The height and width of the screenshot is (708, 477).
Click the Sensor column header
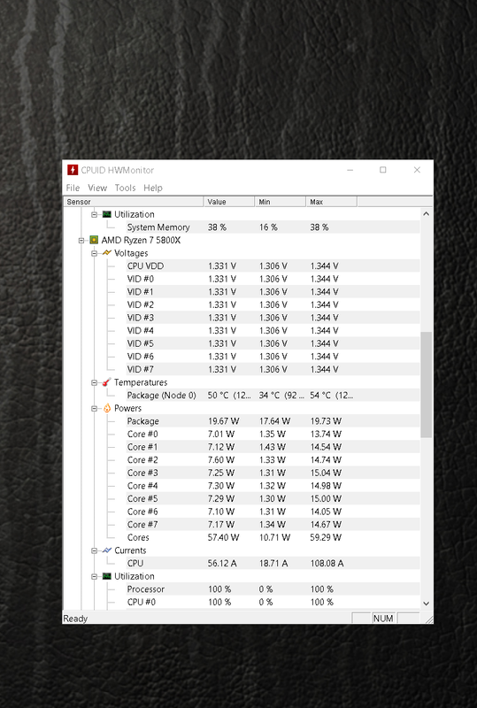(x=134, y=202)
